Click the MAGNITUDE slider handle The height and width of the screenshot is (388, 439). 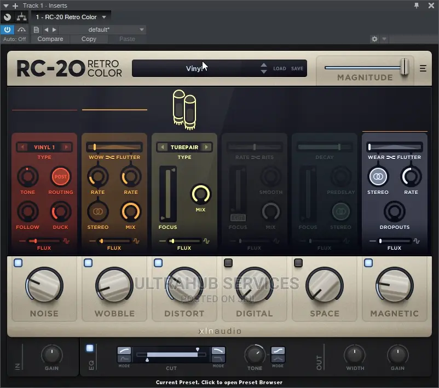[x=405, y=67]
